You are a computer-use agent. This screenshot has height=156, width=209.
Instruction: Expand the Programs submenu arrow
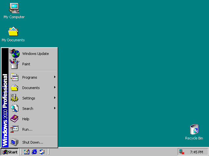point(55,77)
